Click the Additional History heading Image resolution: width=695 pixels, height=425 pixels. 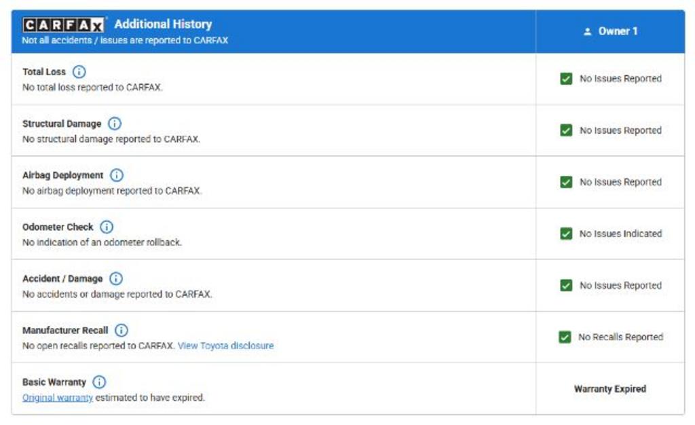click(163, 24)
